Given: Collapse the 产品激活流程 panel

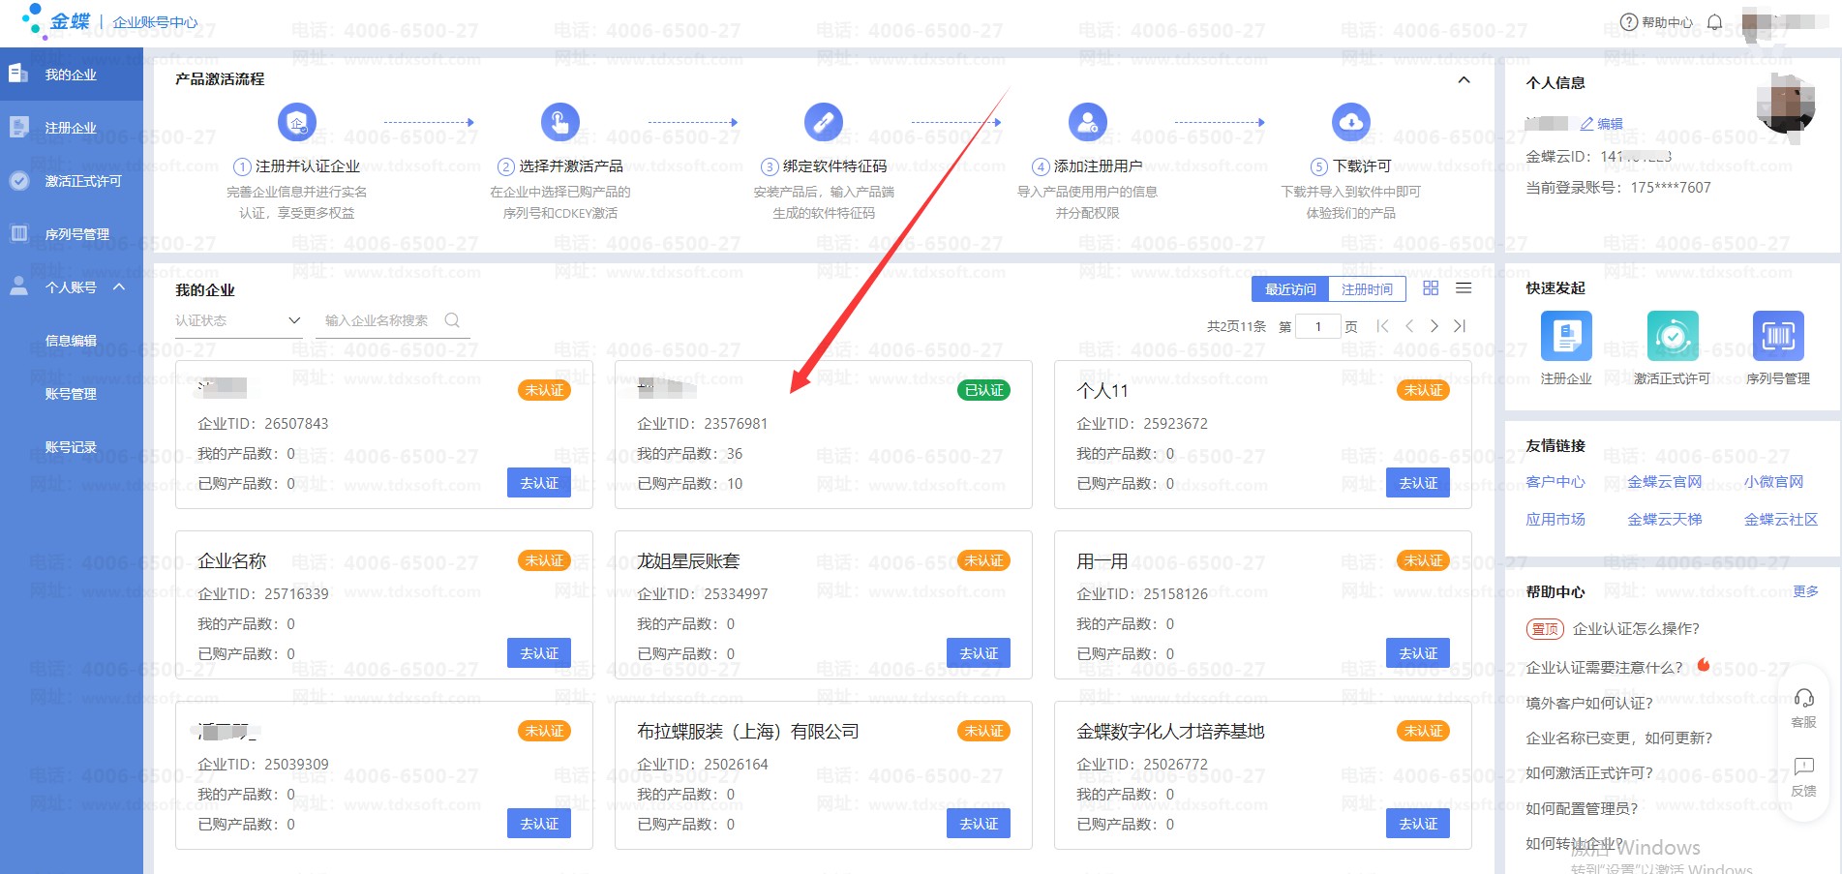Looking at the screenshot, I should (1464, 80).
